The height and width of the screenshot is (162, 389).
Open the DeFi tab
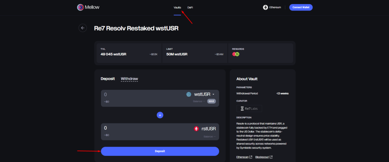pos(190,8)
